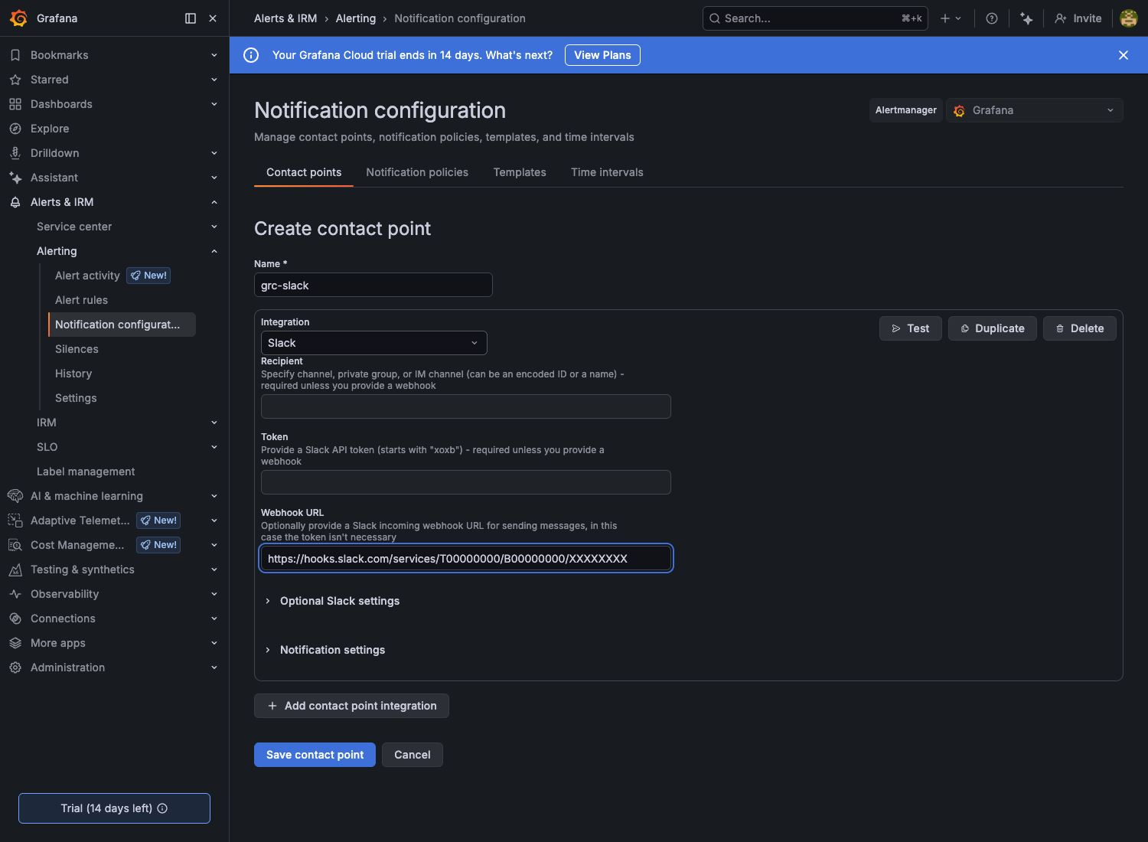Viewport: 1148px width, 842px height.
Task: Click the Assistant sparkle icon in sidebar
Action: [x=15, y=178]
